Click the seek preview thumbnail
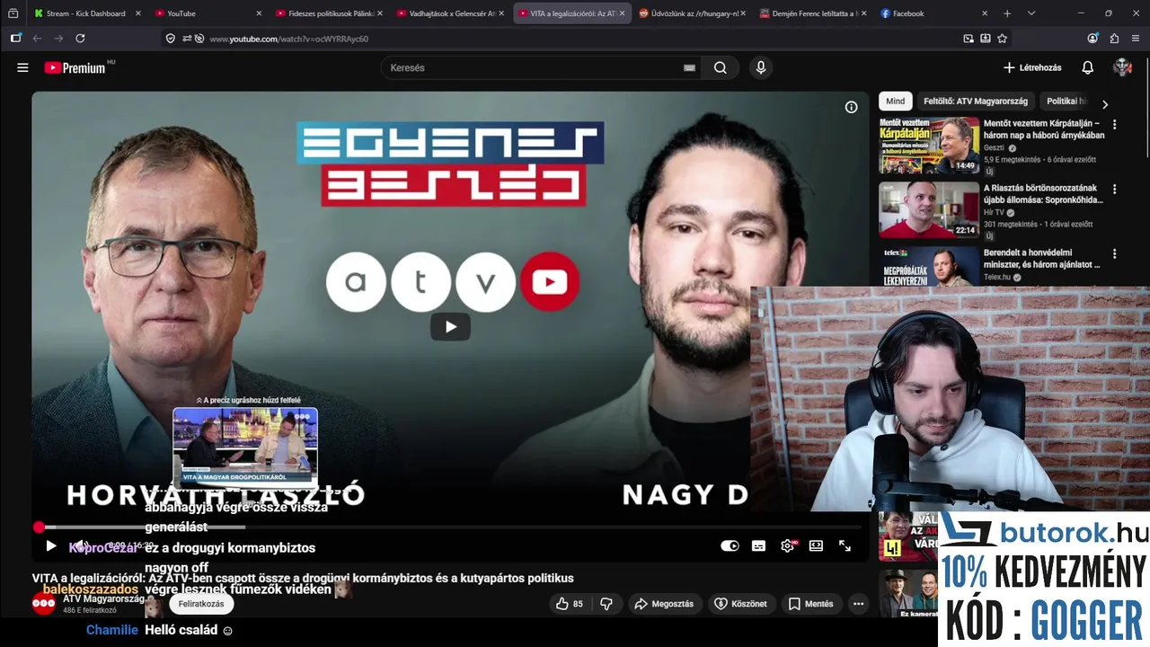Viewport: 1150px width, 647px height. coord(245,447)
